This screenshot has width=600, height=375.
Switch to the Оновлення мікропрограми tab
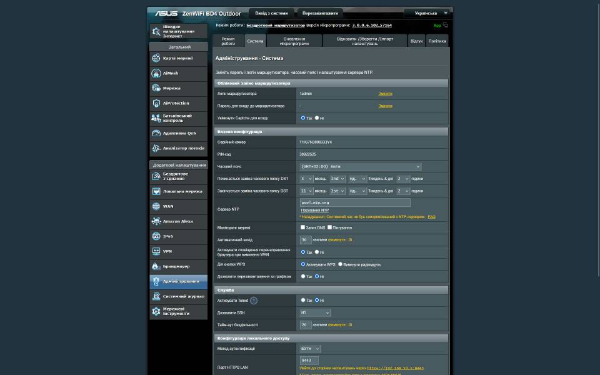click(294, 41)
